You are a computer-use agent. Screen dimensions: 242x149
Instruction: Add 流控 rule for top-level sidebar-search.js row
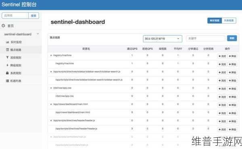(222, 72)
